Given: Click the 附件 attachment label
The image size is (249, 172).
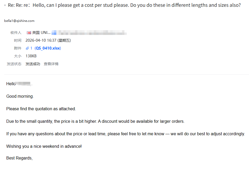Looking at the screenshot, I should click(x=18, y=48).
